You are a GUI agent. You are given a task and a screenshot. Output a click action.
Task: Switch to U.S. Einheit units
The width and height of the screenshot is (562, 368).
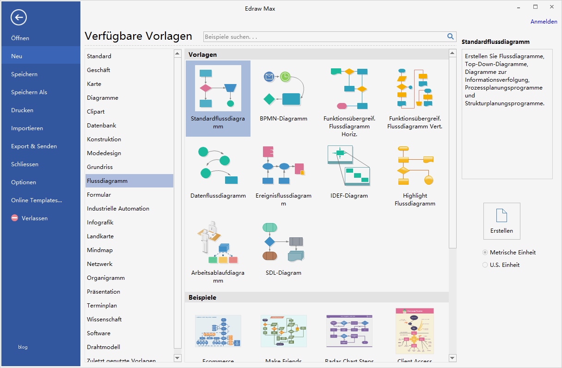(485, 265)
